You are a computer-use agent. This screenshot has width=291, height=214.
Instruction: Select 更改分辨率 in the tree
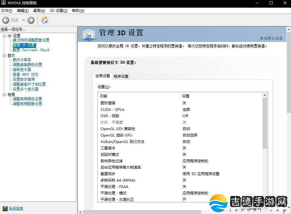tap(22, 60)
